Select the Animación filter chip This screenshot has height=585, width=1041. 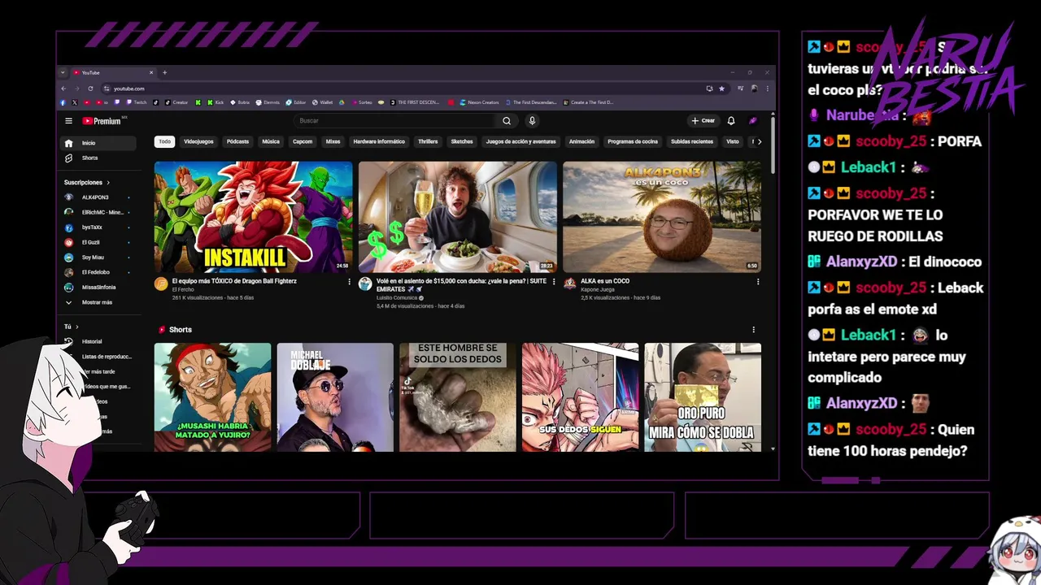click(x=581, y=141)
